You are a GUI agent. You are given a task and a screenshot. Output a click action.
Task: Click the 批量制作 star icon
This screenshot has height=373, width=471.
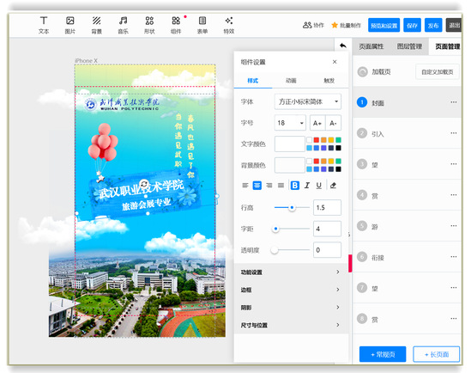tap(335, 25)
